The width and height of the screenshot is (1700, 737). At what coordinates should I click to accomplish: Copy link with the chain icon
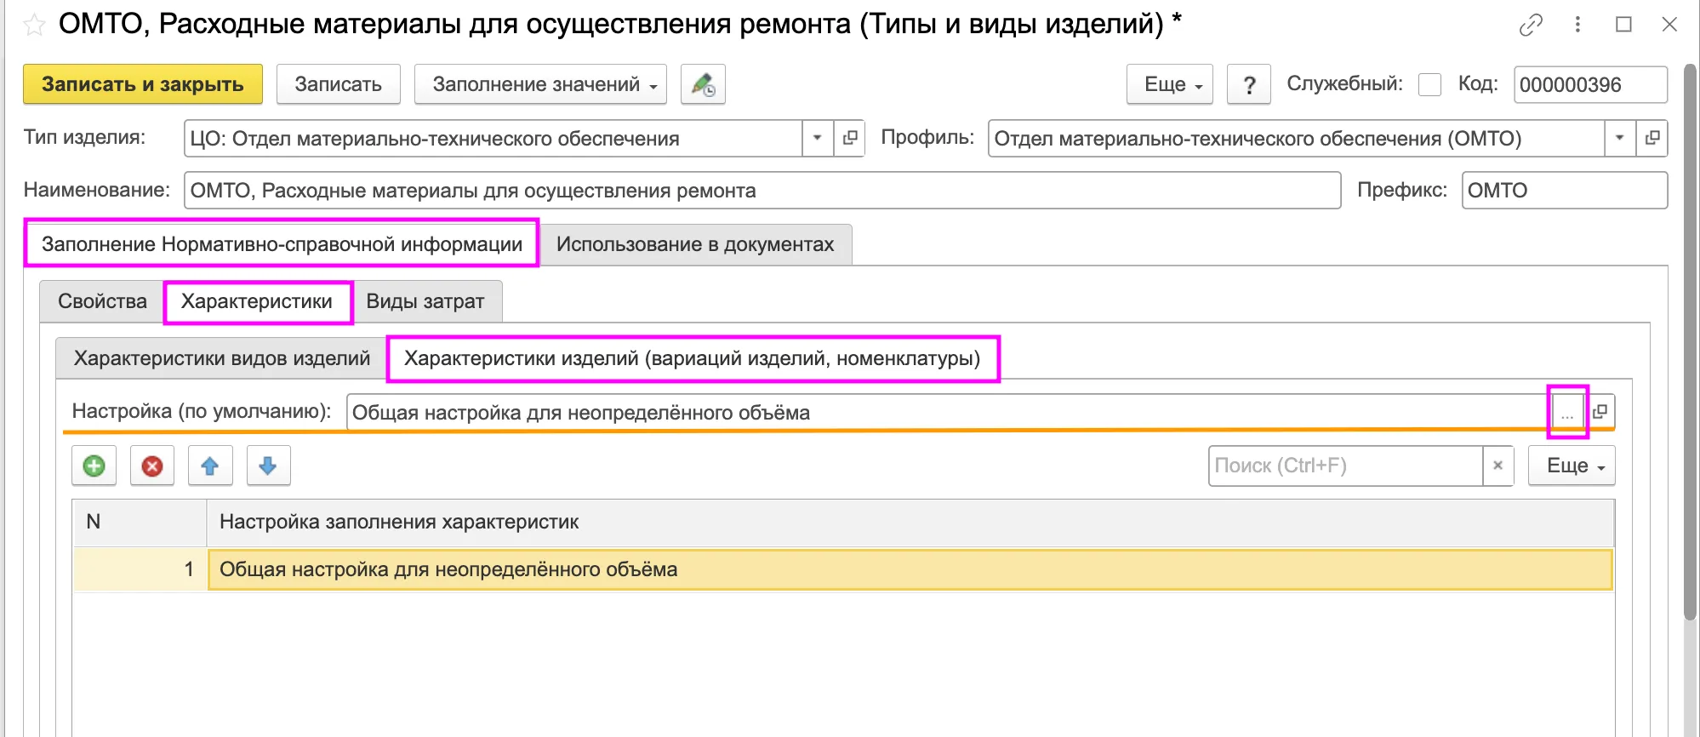coord(1531,25)
